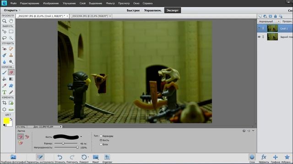Open the Открыть dropdown arrow
This screenshot has width=293, height=164.
pos(20,10)
